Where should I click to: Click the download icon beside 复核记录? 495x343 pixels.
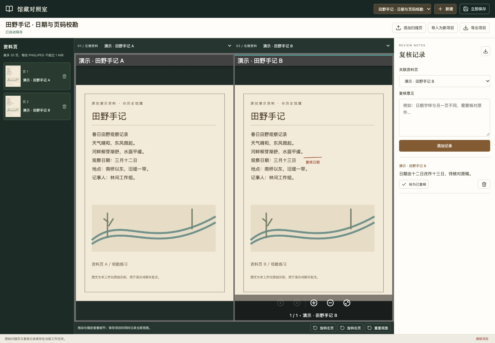[x=485, y=51]
